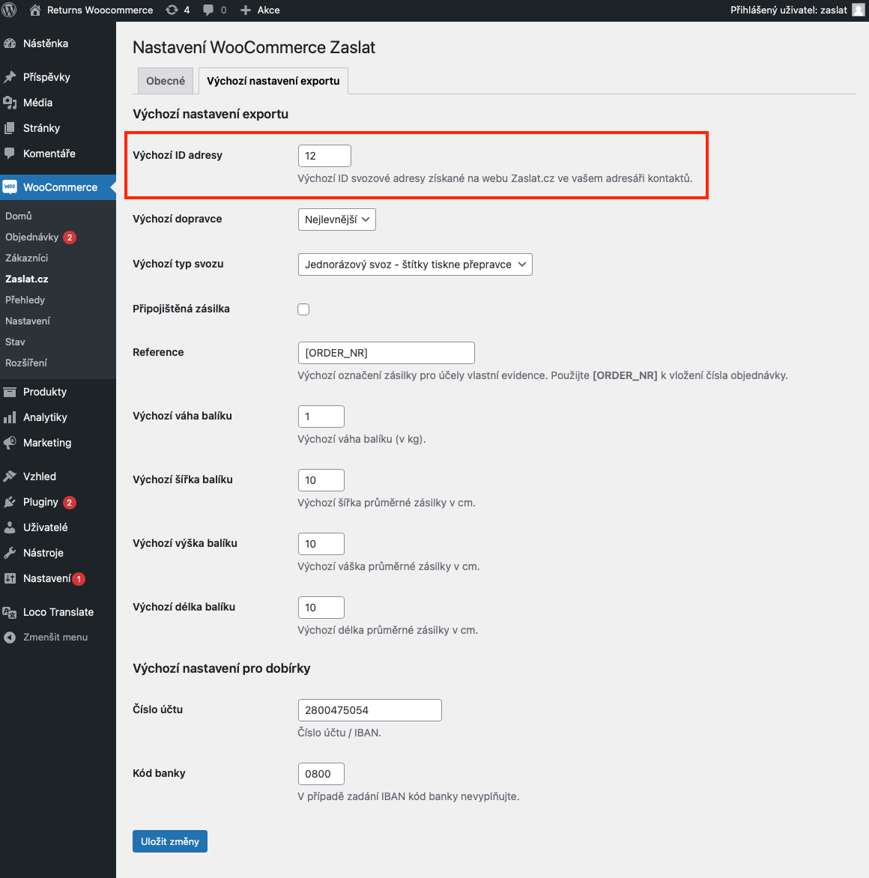Click the Výchozí váha balíku field

click(321, 417)
